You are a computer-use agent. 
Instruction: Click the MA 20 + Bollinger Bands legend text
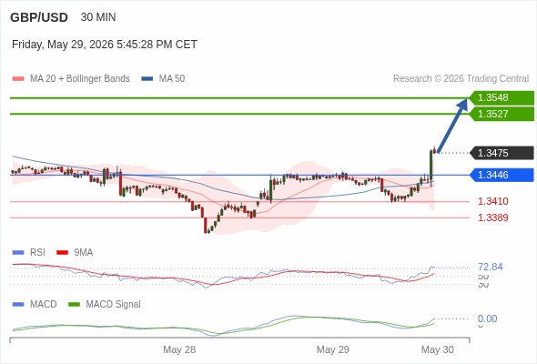pos(80,79)
